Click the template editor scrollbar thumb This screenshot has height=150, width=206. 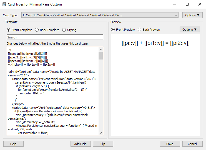[x=101, y=56]
